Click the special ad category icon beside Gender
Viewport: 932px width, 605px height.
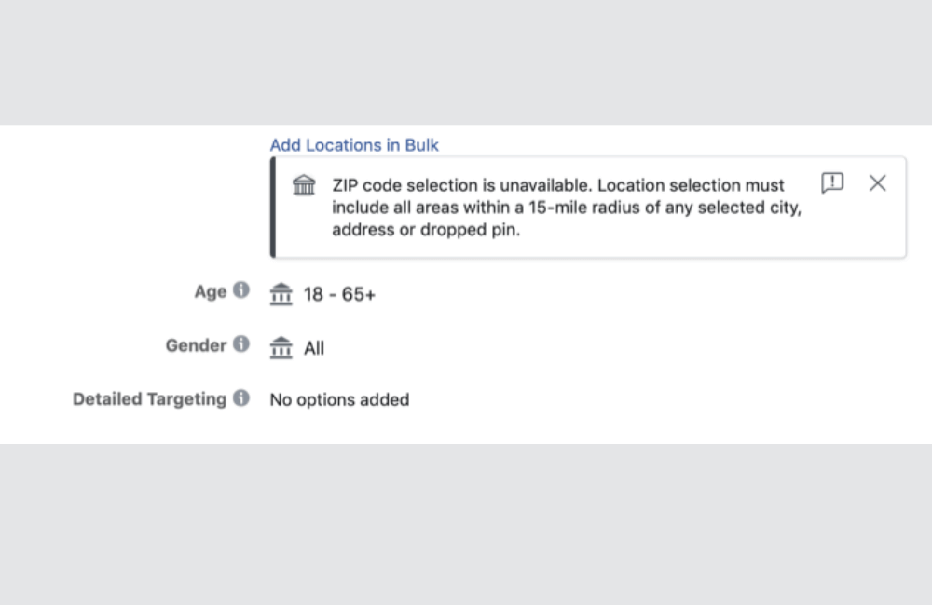click(x=281, y=348)
